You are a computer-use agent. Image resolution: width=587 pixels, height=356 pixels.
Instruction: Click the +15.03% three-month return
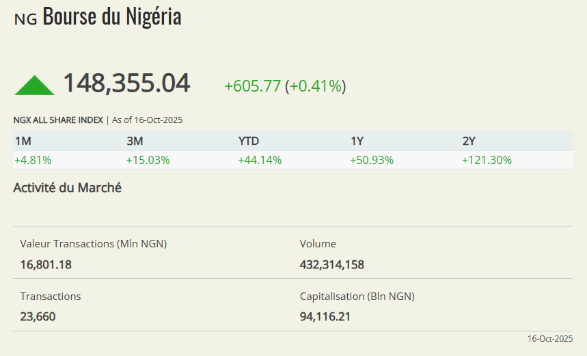coord(148,160)
